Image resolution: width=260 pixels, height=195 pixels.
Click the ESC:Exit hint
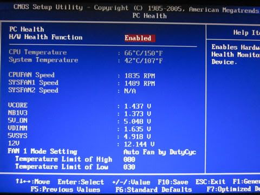pyautogui.click(x=211, y=181)
